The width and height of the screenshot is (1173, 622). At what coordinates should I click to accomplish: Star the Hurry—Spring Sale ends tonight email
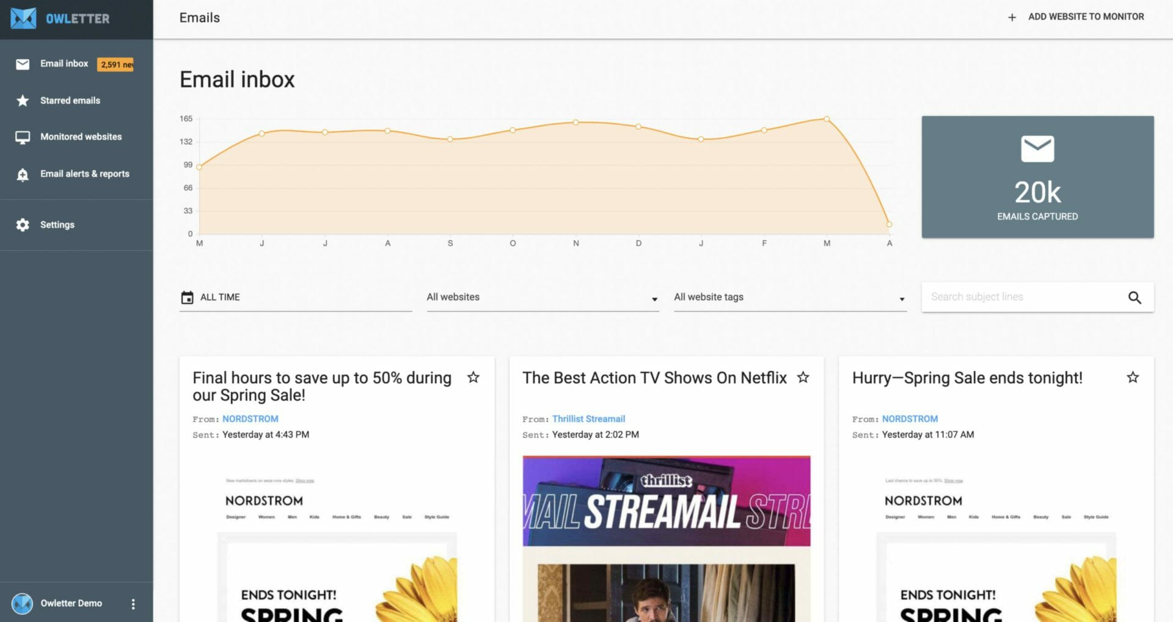pyautogui.click(x=1133, y=377)
